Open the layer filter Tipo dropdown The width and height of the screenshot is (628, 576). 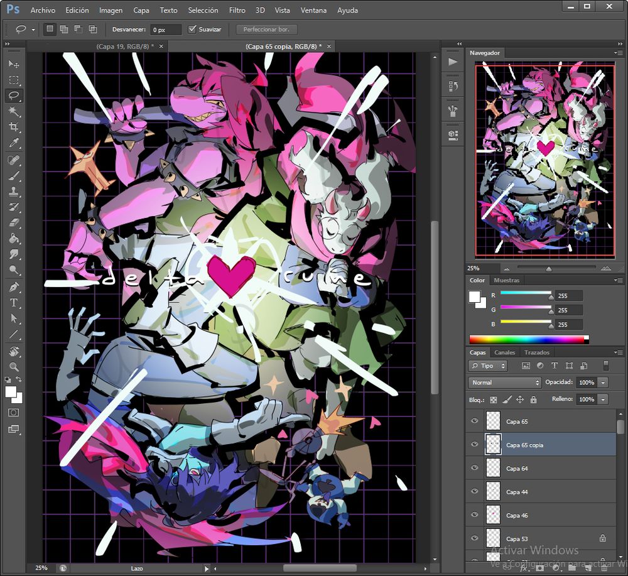pyautogui.click(x=488, y=366)
